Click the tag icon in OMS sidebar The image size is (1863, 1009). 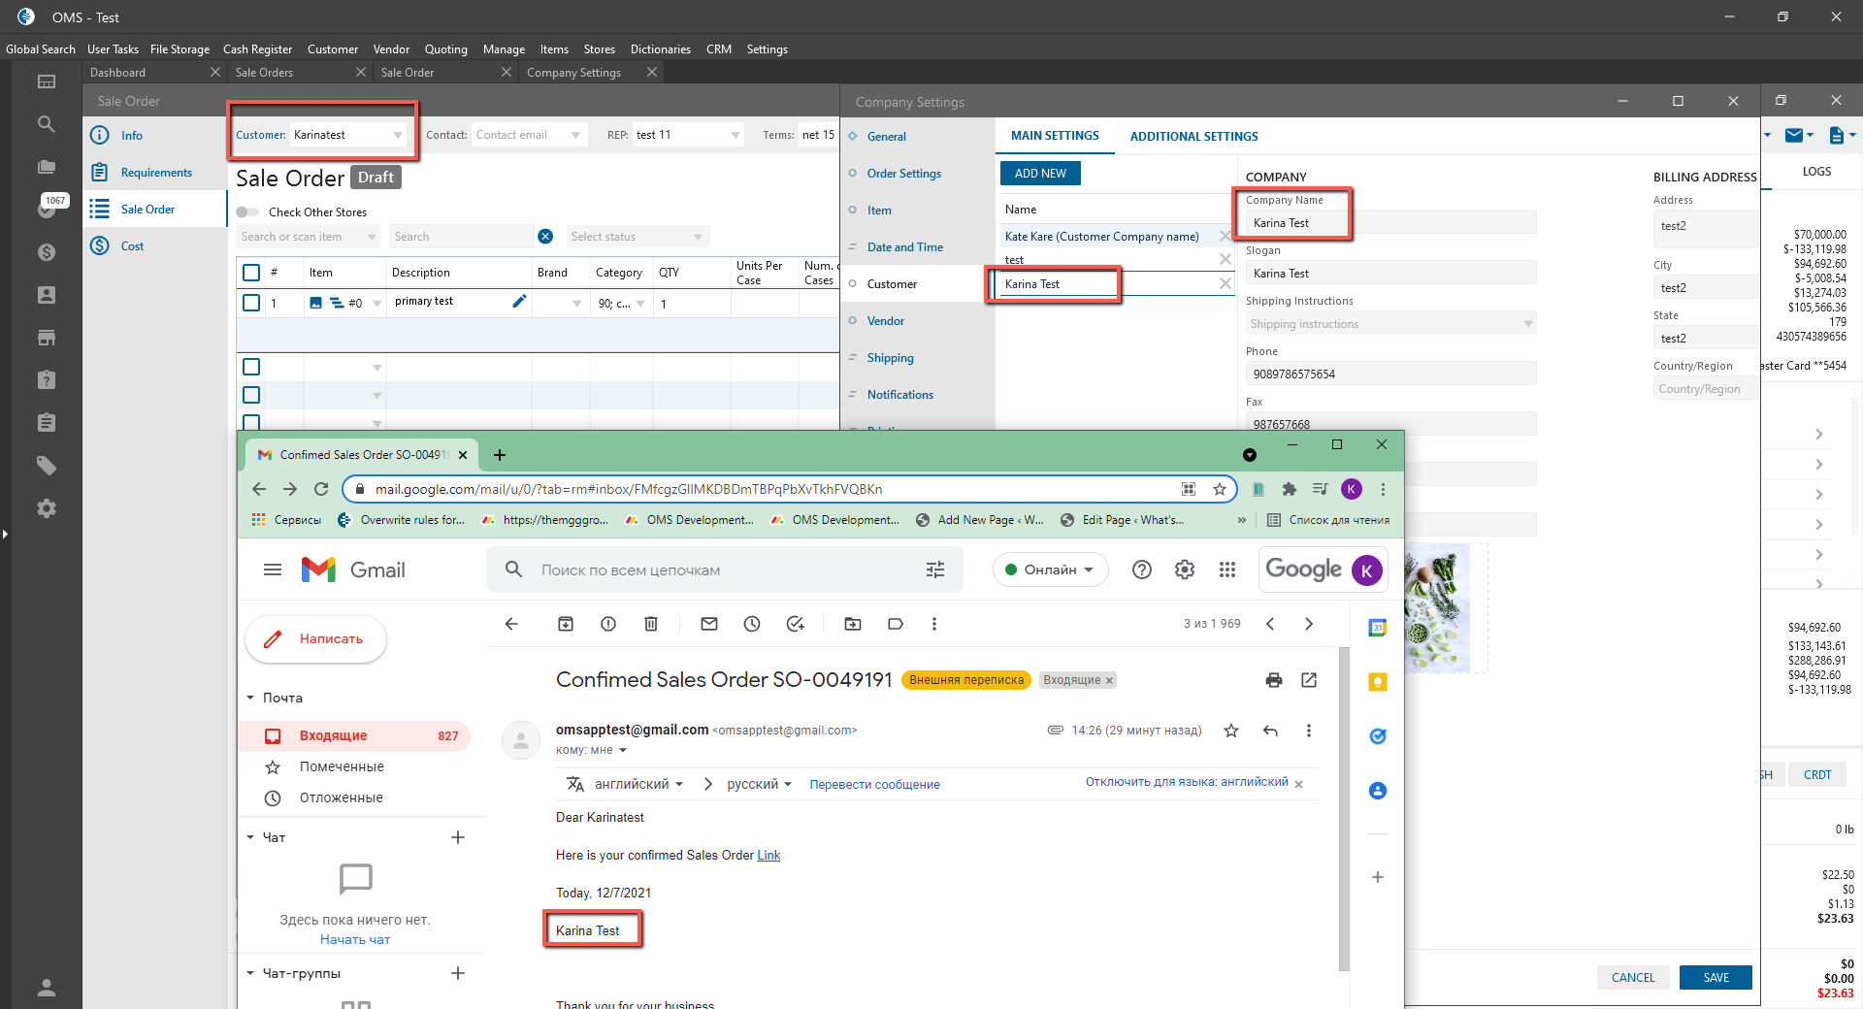[46, 466]
